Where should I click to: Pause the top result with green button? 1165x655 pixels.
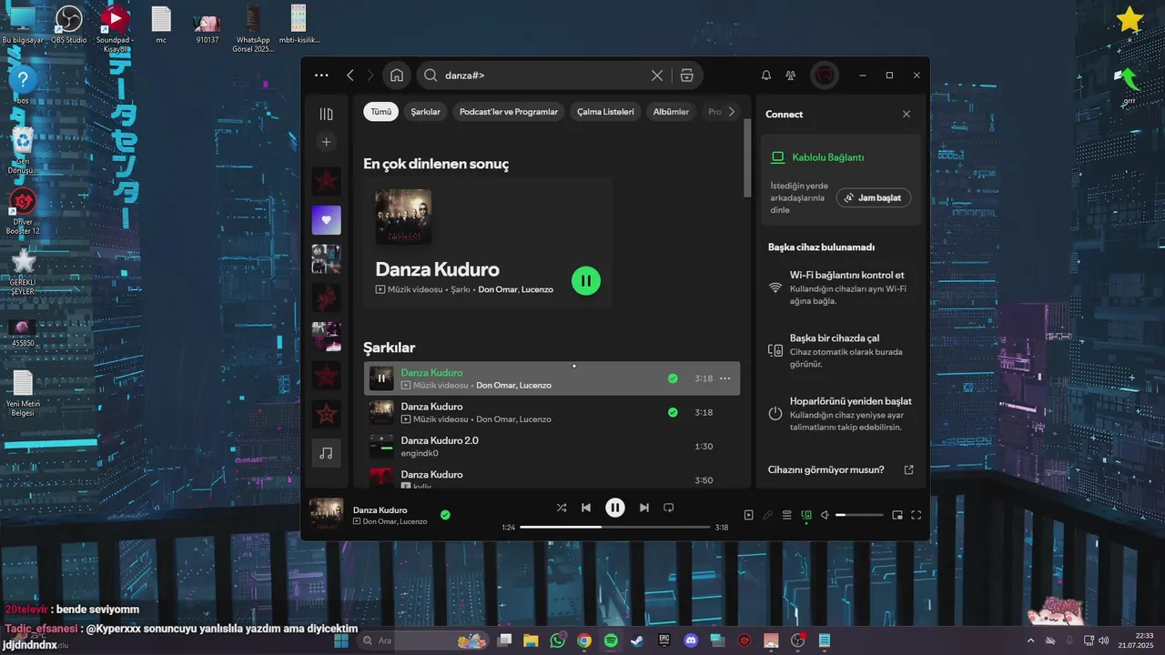coord(586,280)
